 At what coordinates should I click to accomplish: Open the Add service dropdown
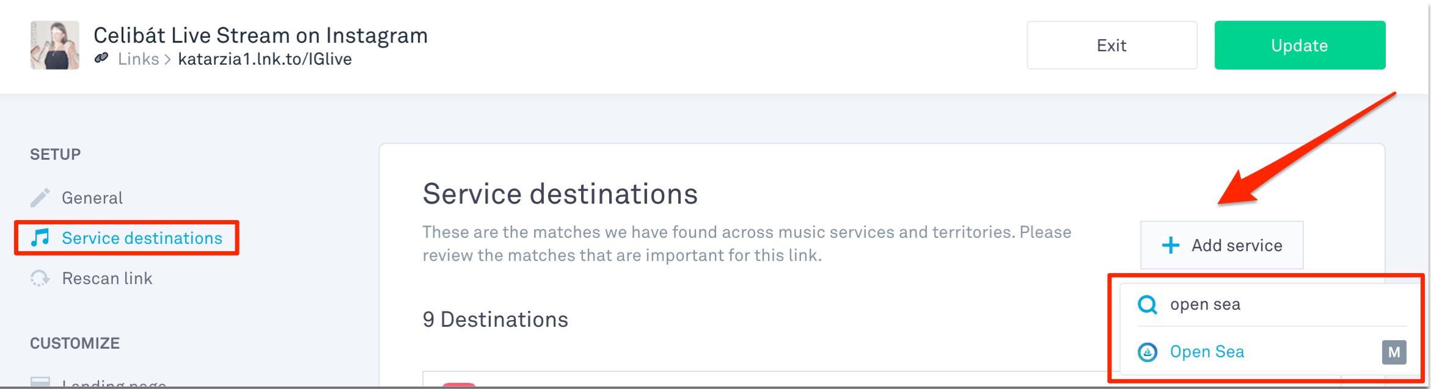[1222, 245]
